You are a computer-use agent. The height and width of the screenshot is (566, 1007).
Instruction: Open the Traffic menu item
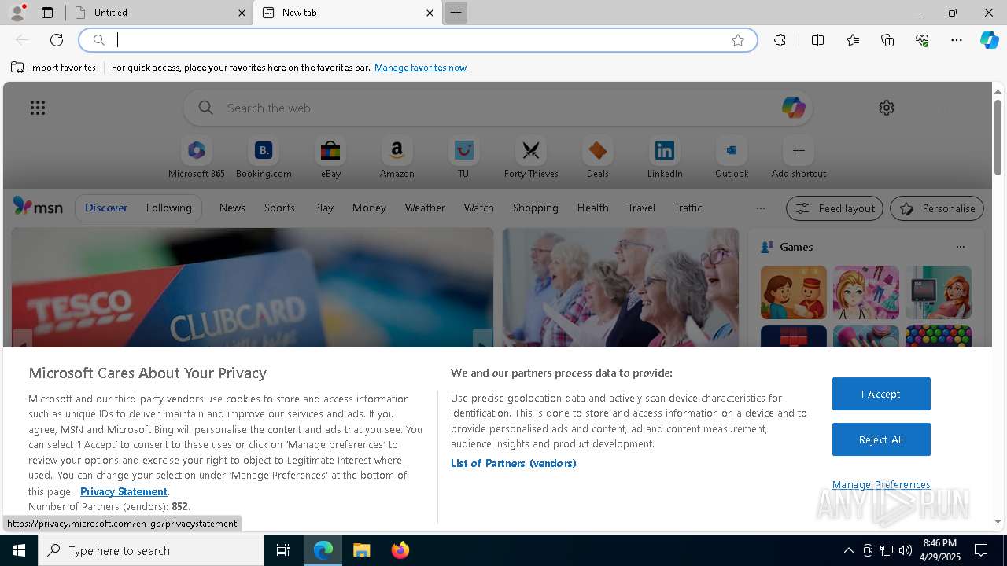(688, 208)
